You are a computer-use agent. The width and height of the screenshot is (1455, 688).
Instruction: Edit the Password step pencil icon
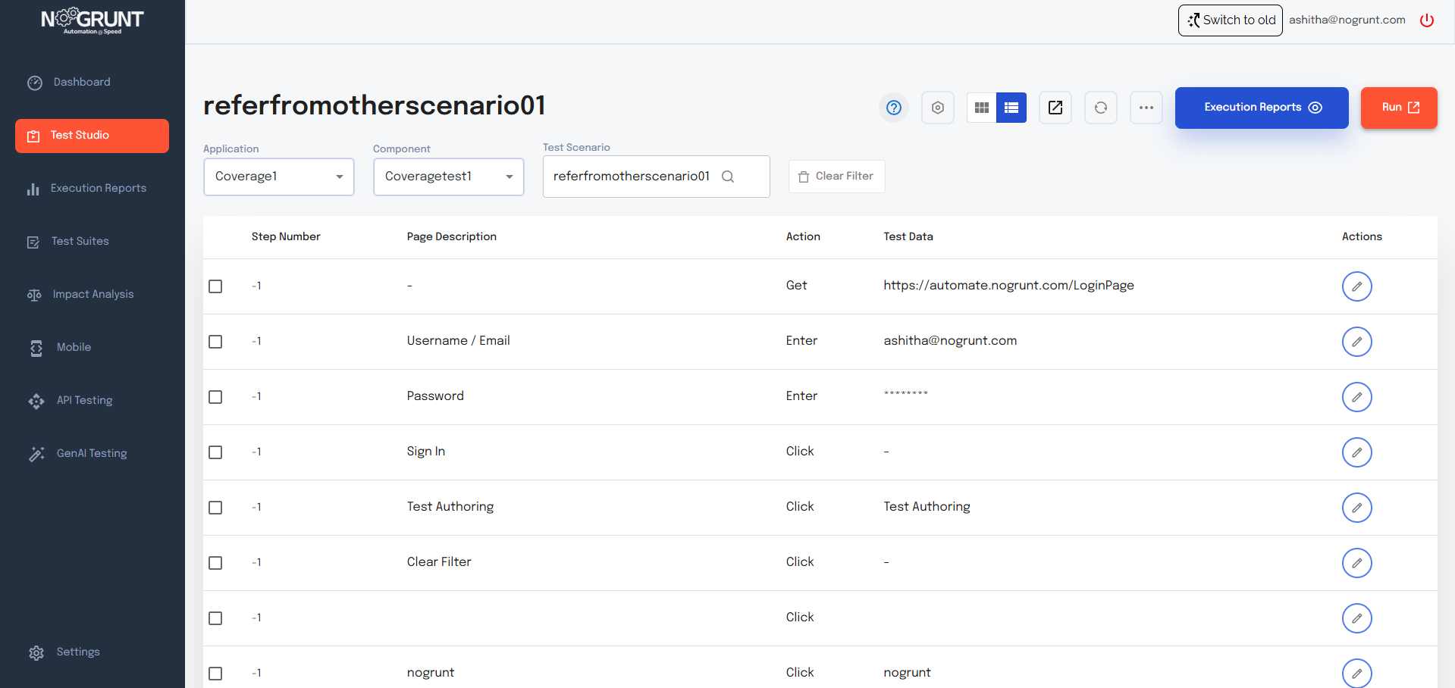1357,397
